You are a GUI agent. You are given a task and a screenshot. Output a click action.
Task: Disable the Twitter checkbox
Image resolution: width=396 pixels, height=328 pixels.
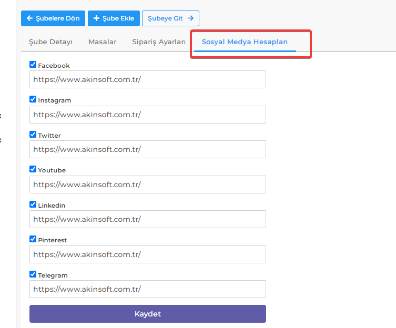click(x=33, y=135)
